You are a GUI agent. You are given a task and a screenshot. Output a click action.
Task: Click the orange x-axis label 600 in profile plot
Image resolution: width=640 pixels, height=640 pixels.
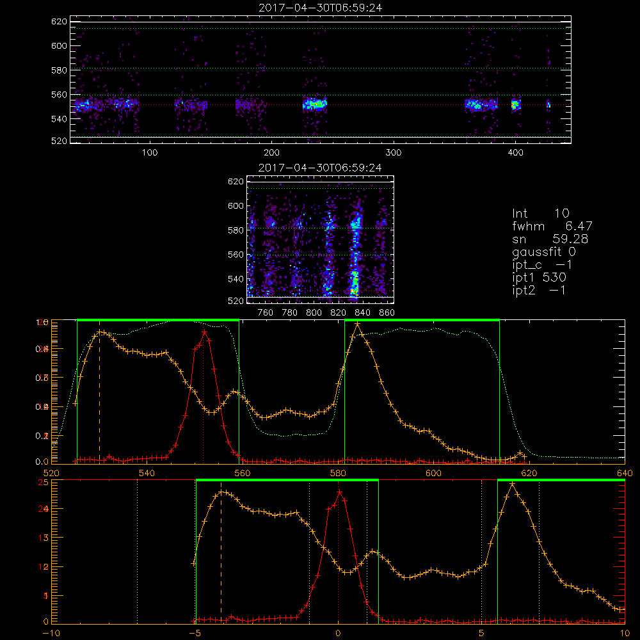[433, 473]
